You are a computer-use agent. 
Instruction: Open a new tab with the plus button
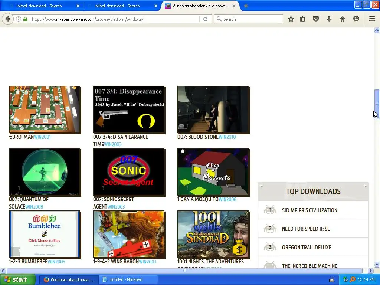coord(246,6)
